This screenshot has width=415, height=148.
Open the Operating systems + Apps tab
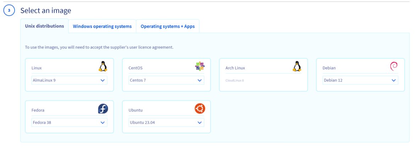click(x=167, y=26)
